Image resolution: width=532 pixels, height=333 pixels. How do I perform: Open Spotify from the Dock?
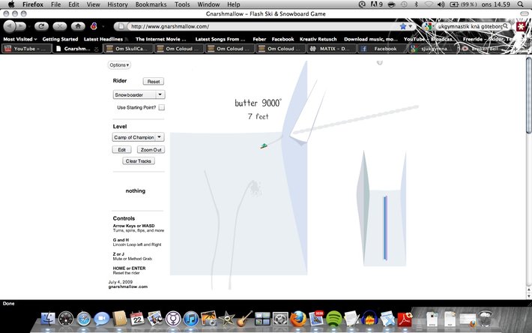click(x=335, y=319)
